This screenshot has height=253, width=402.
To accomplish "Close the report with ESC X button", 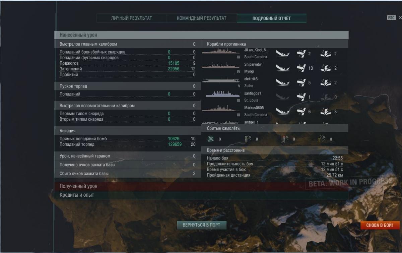I will pyautogui.click(x=394, y=18).
